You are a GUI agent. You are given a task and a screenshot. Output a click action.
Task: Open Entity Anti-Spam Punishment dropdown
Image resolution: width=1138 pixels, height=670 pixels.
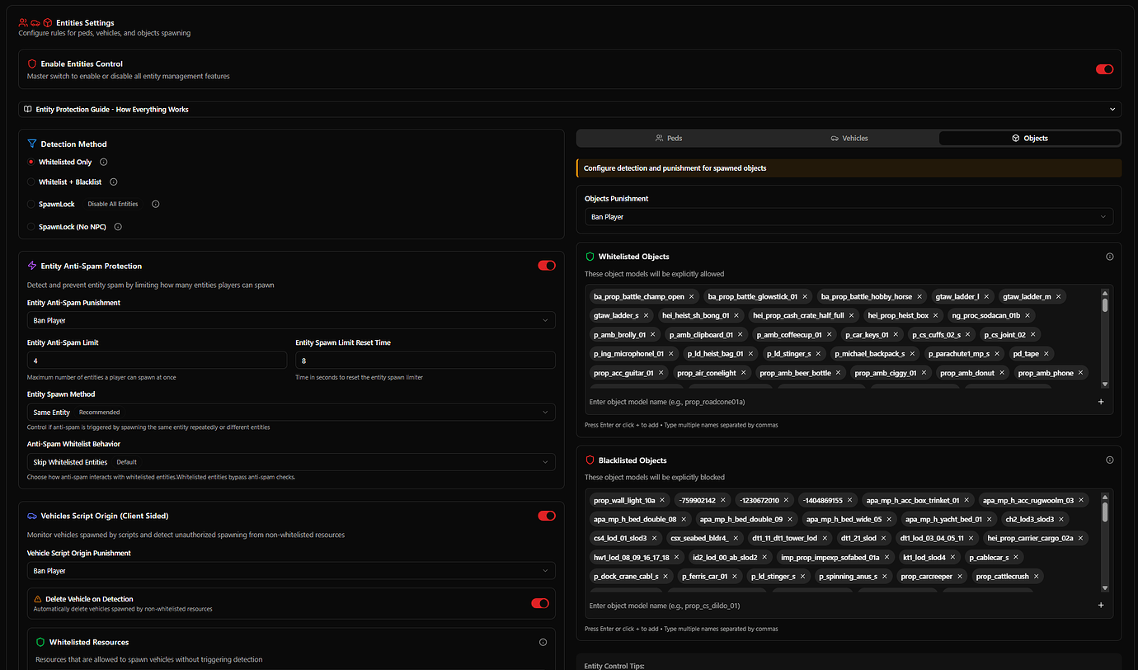click(x=291, y=320)
